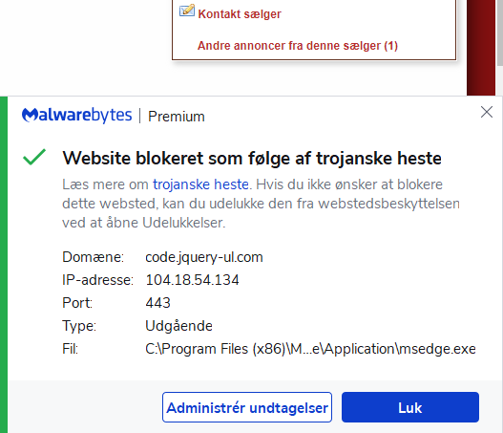Click the green status stripe on the notification

point(4,265)
